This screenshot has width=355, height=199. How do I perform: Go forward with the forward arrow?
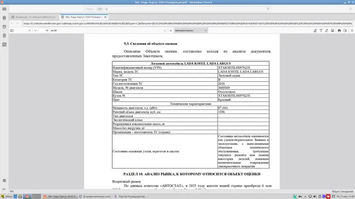coord(17,23)
